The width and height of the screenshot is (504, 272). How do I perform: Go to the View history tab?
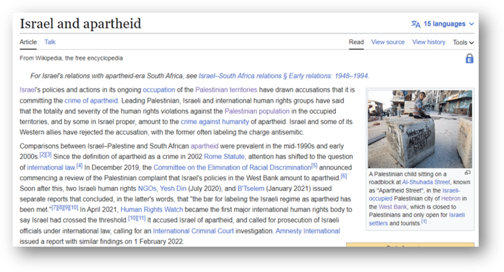coord(428,42)
